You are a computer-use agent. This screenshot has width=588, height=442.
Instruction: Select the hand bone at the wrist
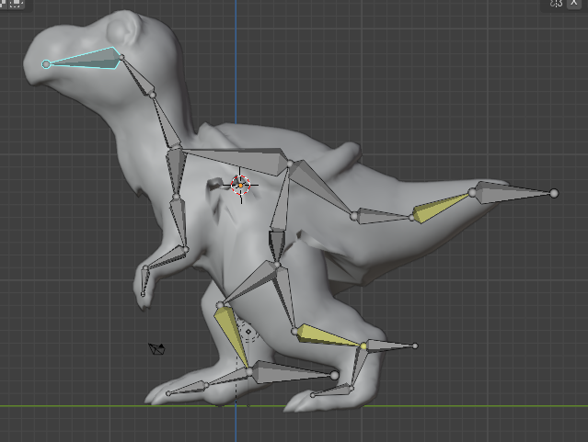coord(165,258)
